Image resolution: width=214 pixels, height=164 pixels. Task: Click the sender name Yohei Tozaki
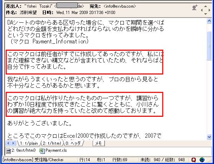(38, 6)
